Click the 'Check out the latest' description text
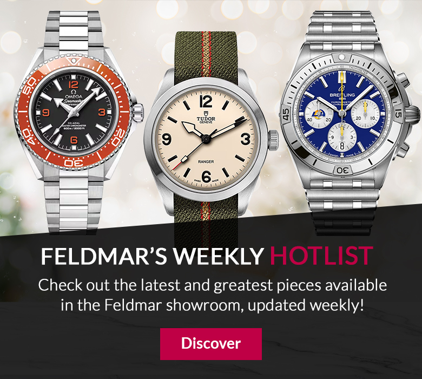 coord(212,295)
